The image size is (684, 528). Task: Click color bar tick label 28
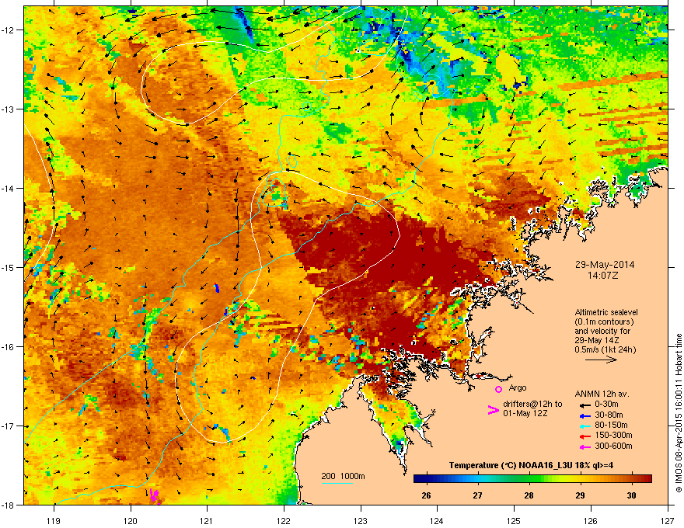point(529,495)
